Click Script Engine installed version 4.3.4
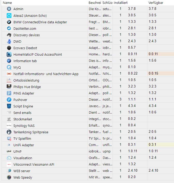This screenshot has width=174, height=183. click(x=132, y=106)
